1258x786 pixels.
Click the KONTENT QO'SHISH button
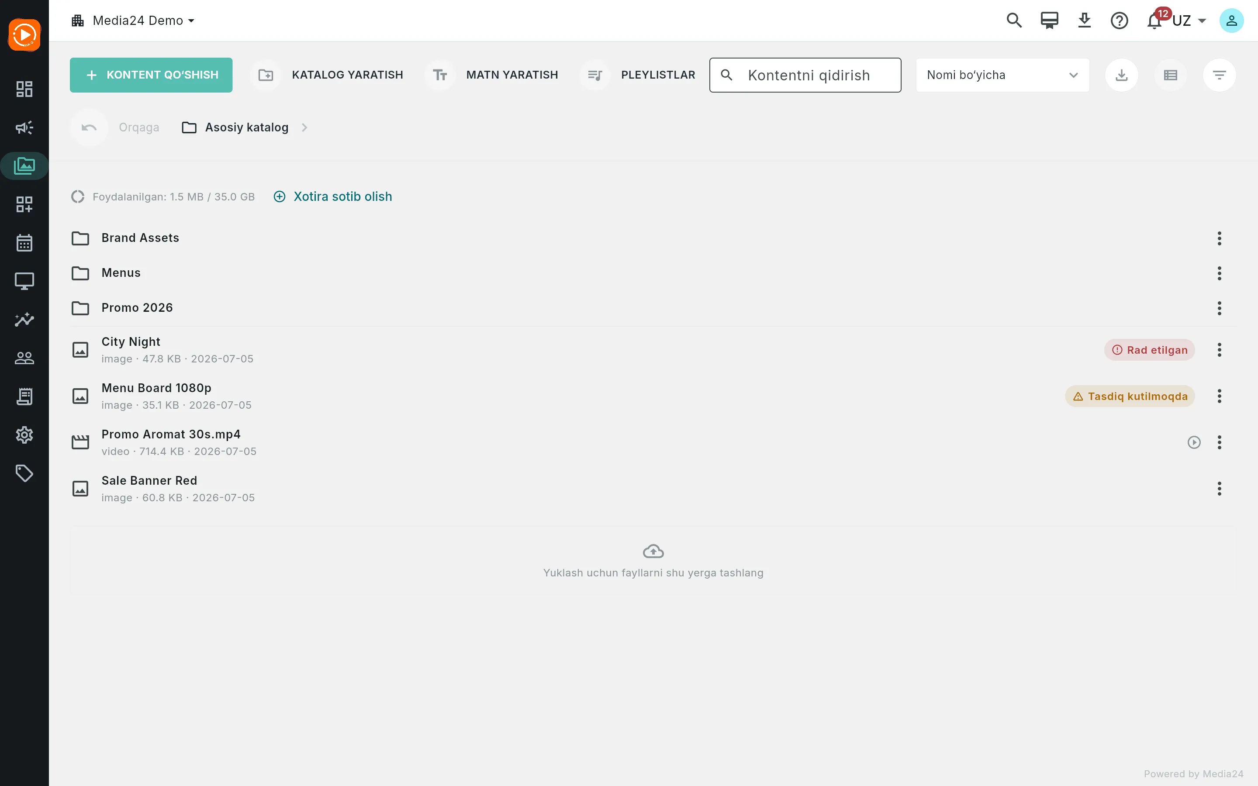151,76
